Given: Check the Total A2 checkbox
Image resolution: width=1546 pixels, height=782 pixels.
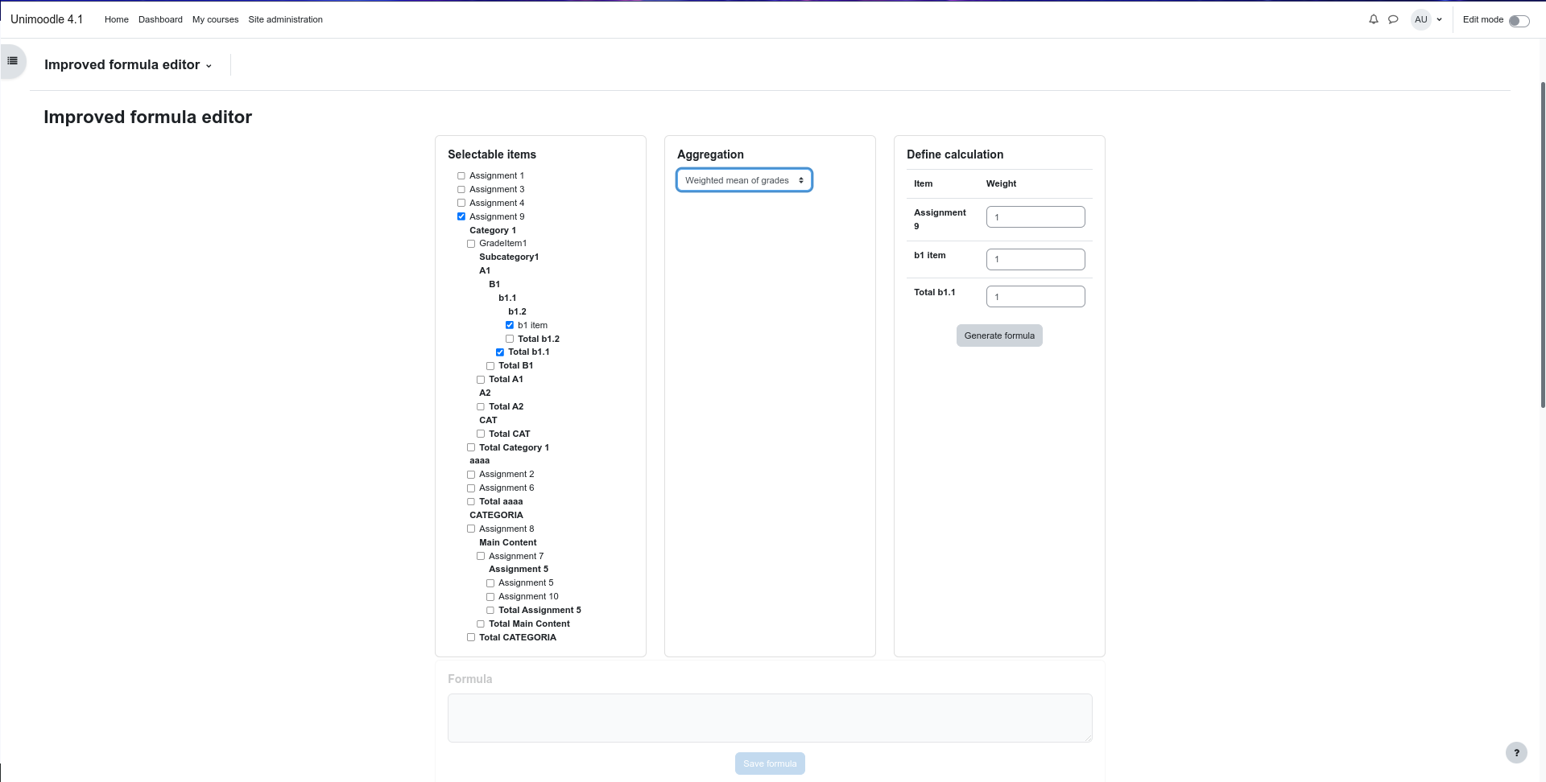Looking at the screenshot, I should [x=481, y=407].
